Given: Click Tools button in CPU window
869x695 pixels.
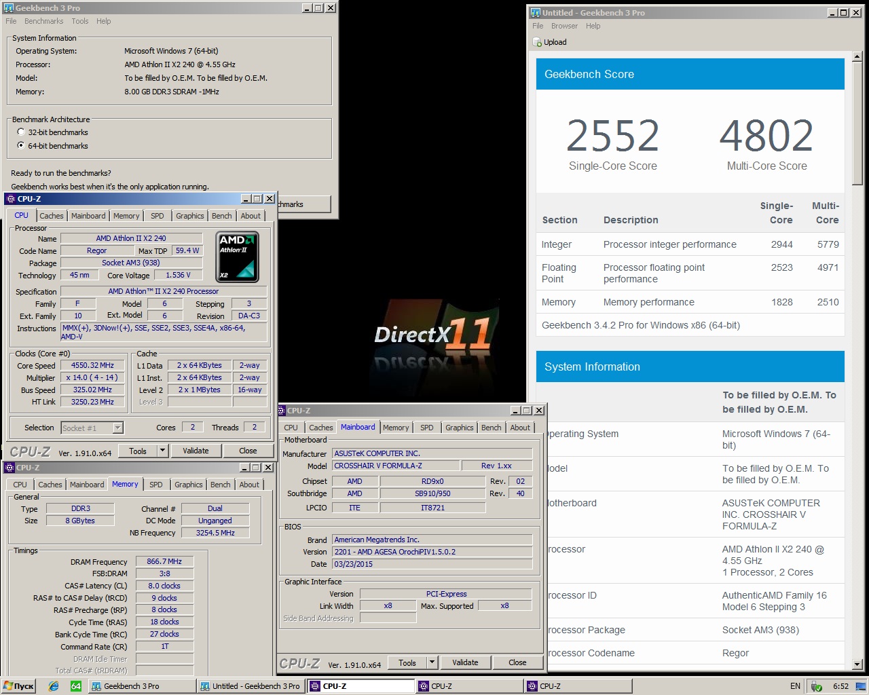Looking at the screenshot, I should 138,451.
